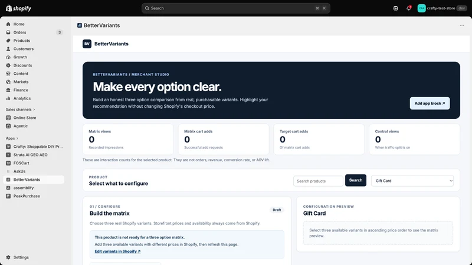This screenshot has height=265, width=472.
Task: Click the Growth icon
Action: pyautogui.click(x=8, y=57)
